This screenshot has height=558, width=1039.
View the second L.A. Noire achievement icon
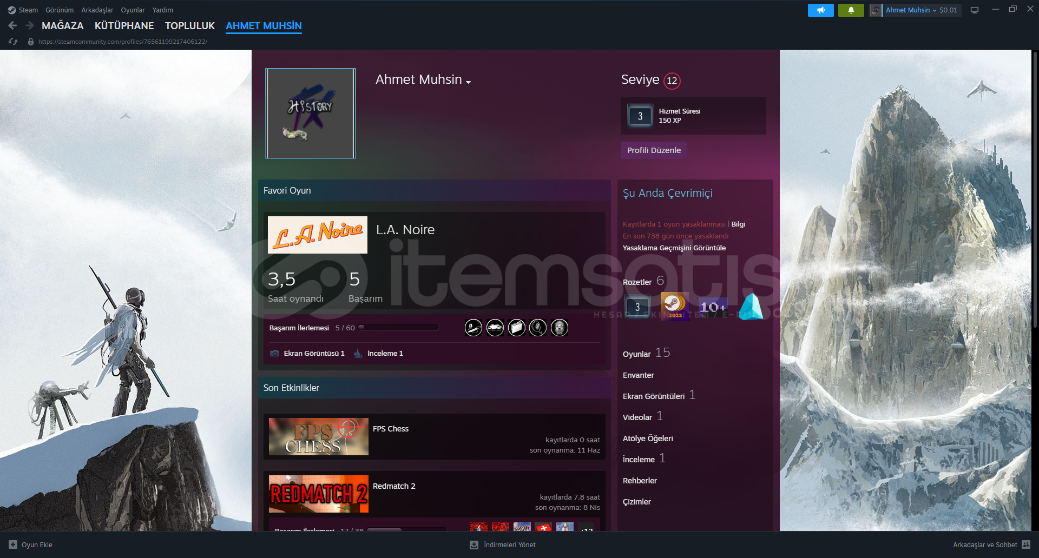pyautogui.click(x=495, y=328)
